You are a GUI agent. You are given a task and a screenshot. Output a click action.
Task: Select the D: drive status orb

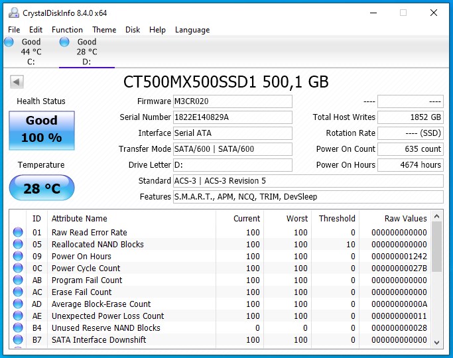point(64,42)
